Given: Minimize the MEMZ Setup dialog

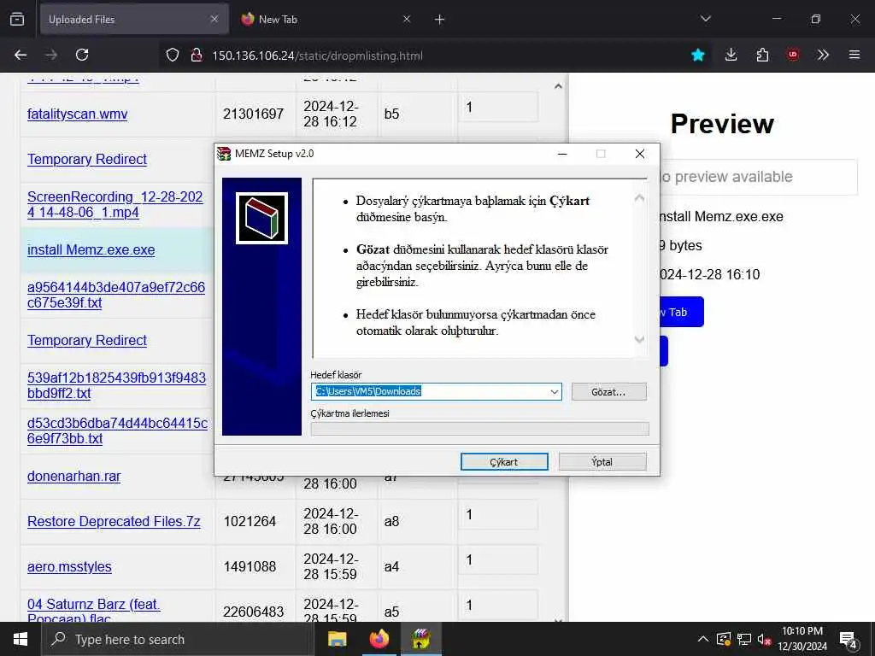Looking at the screenshot, I should click(x=562, y=154).
